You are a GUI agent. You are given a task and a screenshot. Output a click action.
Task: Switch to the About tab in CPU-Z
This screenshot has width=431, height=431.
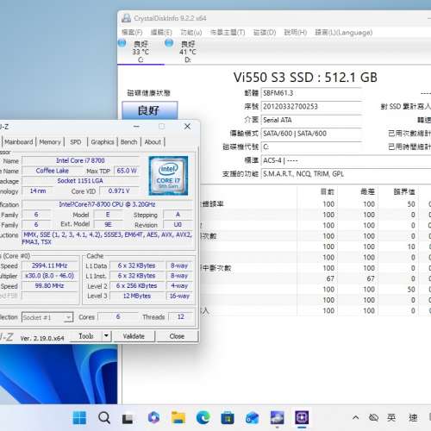[x=153, y=142]
